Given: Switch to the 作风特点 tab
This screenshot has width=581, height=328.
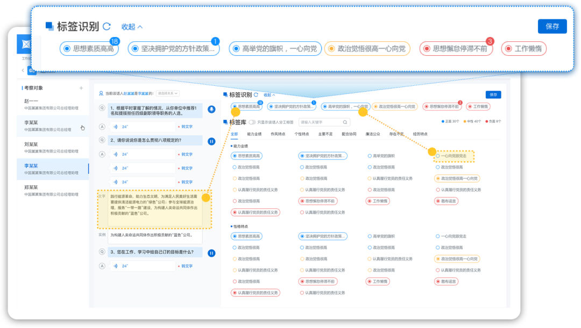Looking at the screenshot, I should pyautogui.click(x=278, y=134).
